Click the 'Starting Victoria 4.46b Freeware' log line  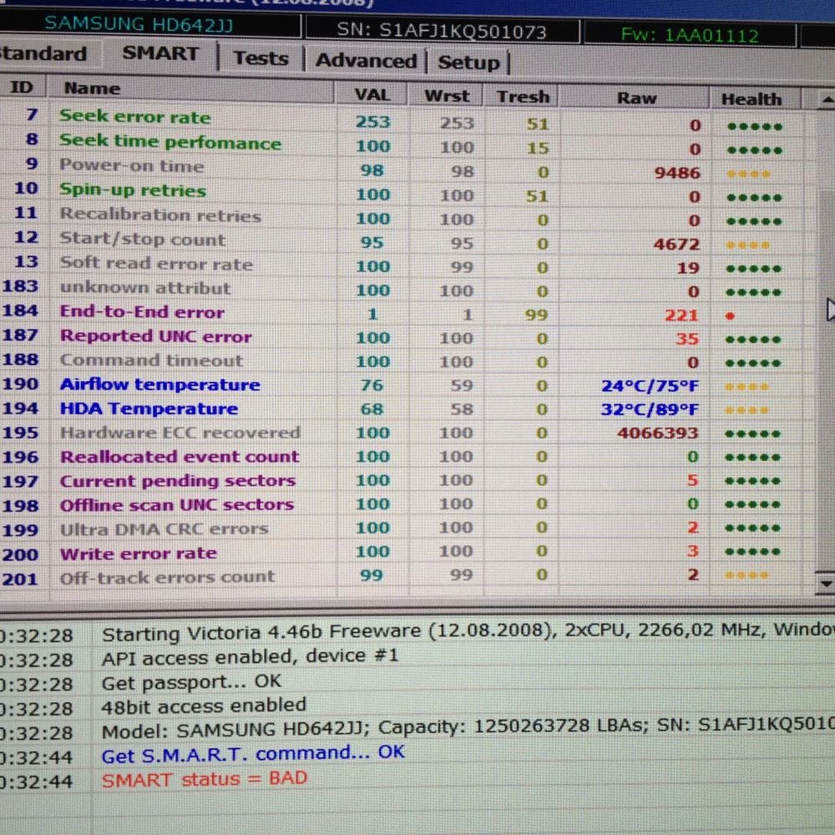(x=468, y=631)
